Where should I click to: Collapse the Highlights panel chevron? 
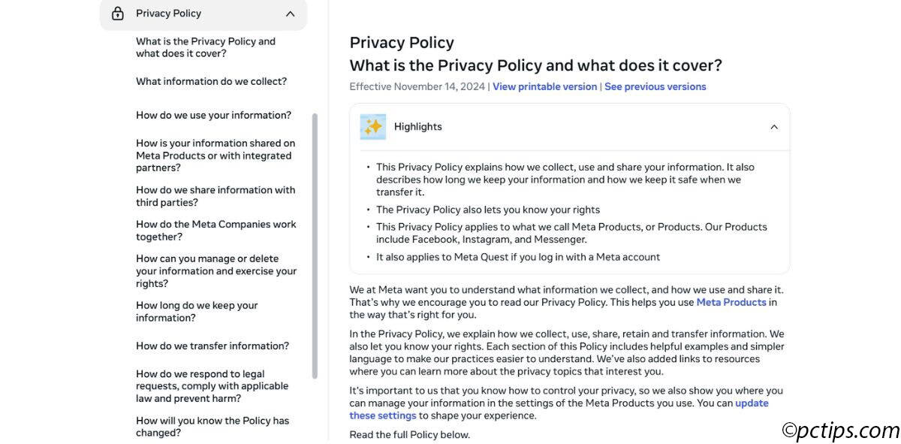774,127
